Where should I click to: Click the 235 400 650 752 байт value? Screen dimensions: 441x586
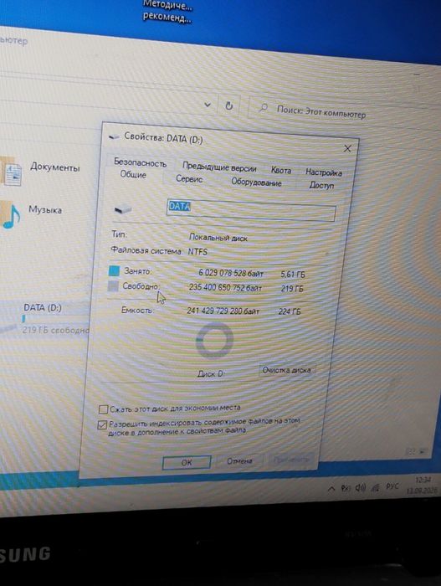pos(225,287)
